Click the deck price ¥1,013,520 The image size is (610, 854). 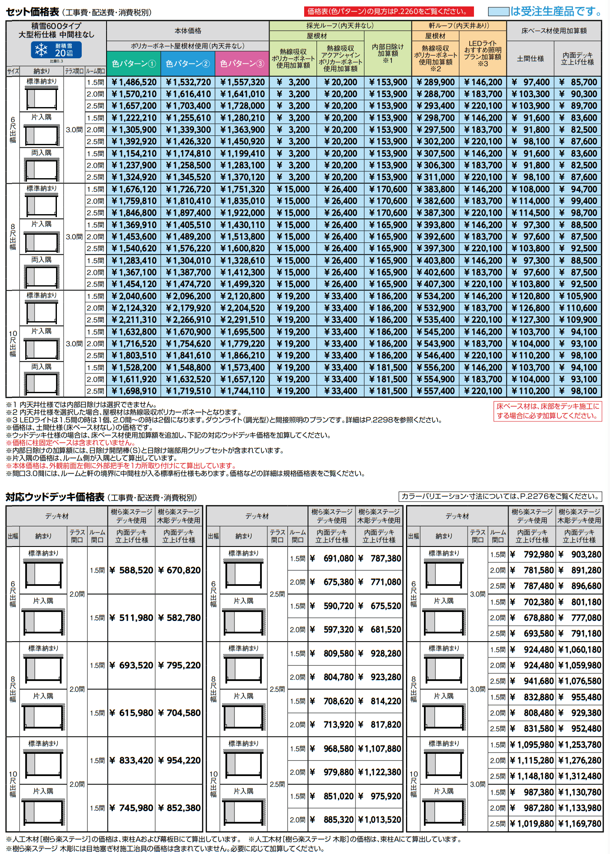point(379,820)
